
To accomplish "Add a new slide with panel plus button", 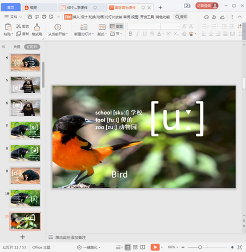I will [x=23, y=237].
